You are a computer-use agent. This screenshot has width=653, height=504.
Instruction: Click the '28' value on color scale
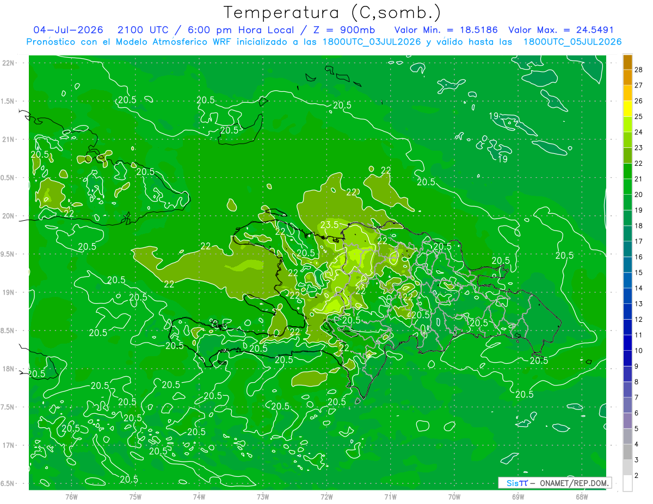639,70
